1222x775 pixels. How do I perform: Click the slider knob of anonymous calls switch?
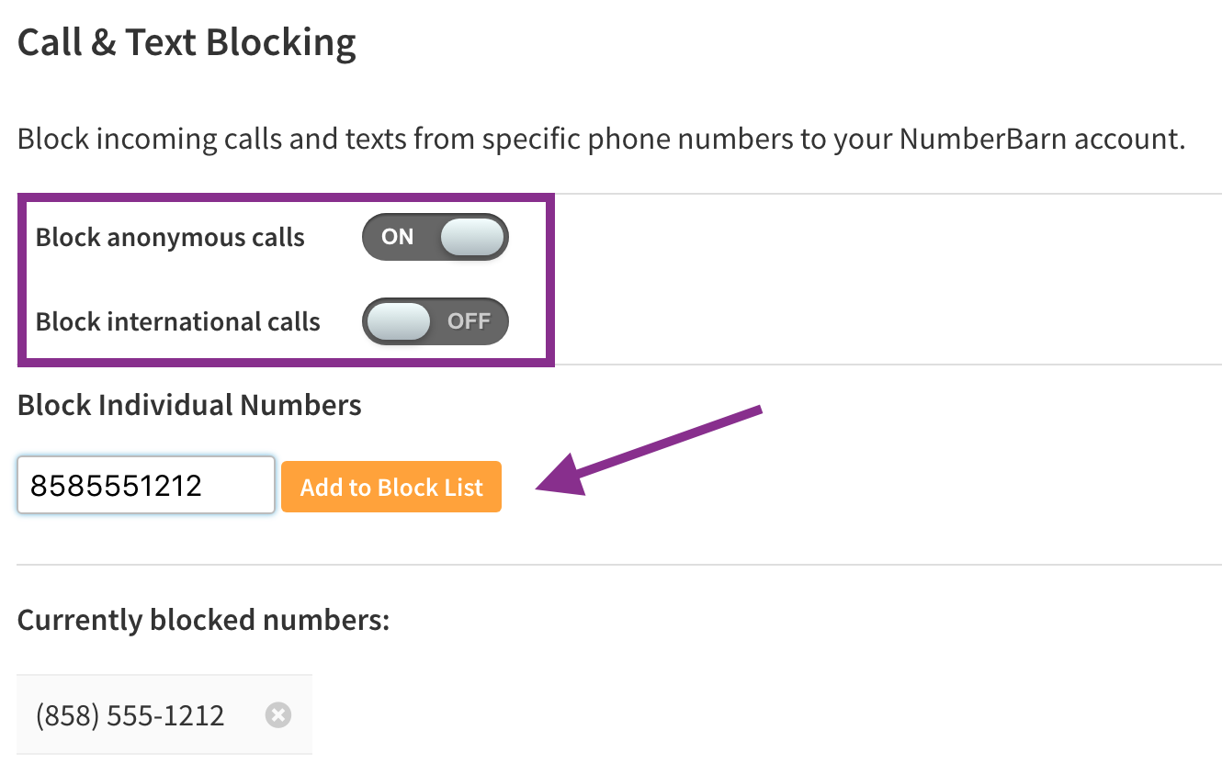click(472, 237)
